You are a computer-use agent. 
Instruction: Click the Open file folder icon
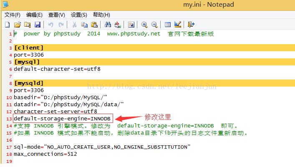(x=18, y=25)
